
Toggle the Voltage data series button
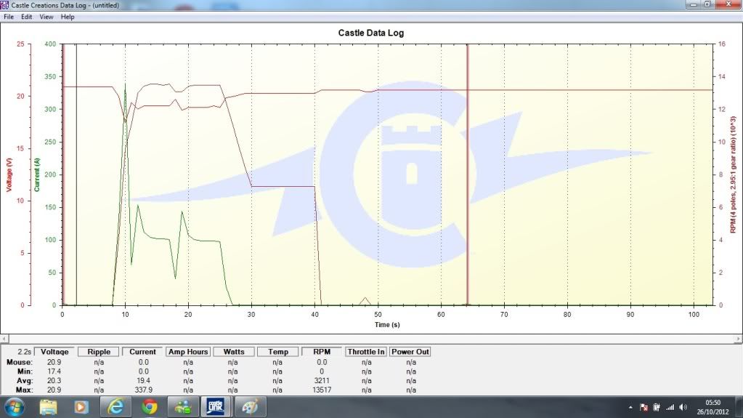[54, 352]
